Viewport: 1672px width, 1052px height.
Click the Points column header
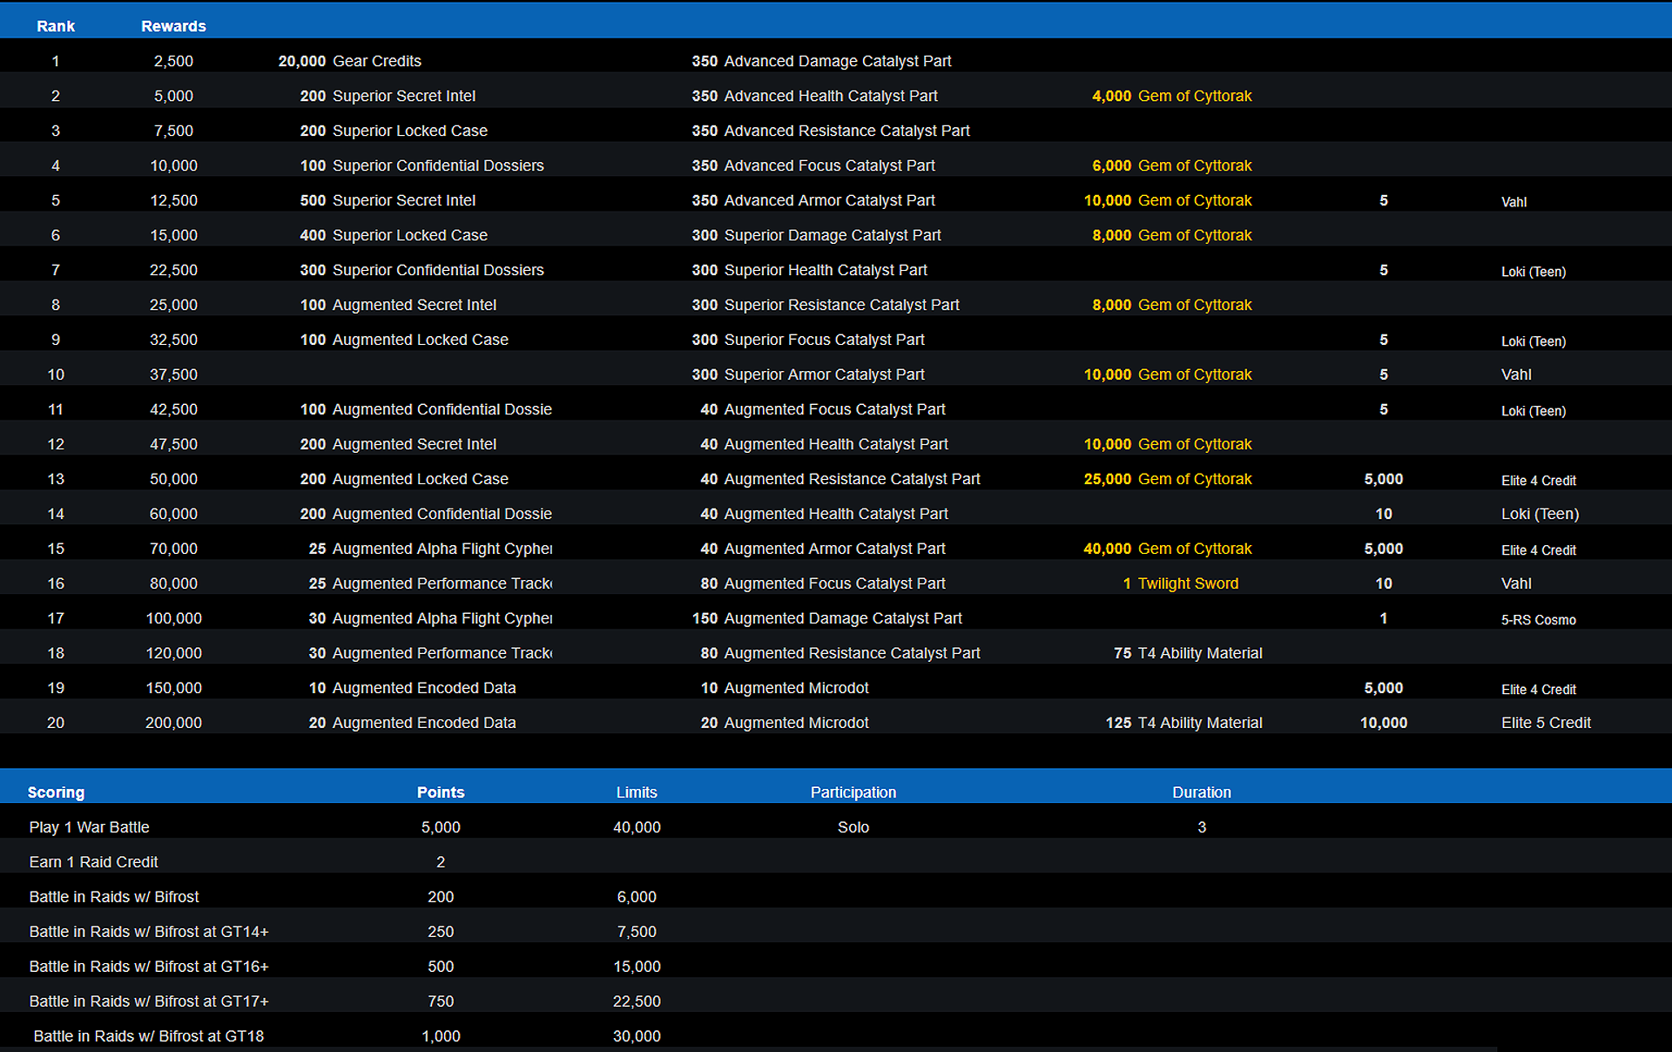tap(441, 792)
